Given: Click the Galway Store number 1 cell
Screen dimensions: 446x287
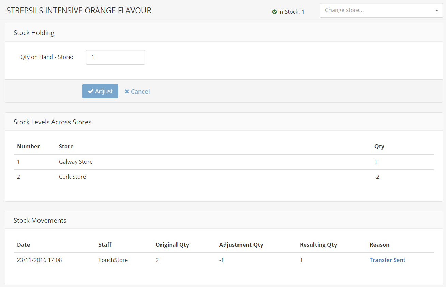Looking at the screenshot, I should click(18, 162).
